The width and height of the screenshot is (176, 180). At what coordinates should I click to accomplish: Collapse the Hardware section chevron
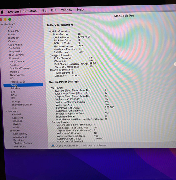[x=2, y=24]
